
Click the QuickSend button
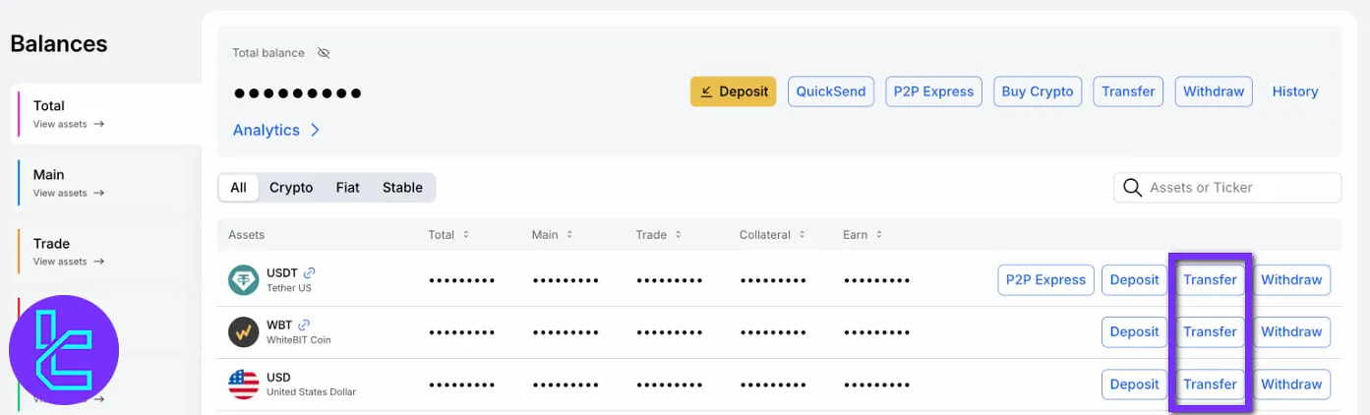(831, 91)
